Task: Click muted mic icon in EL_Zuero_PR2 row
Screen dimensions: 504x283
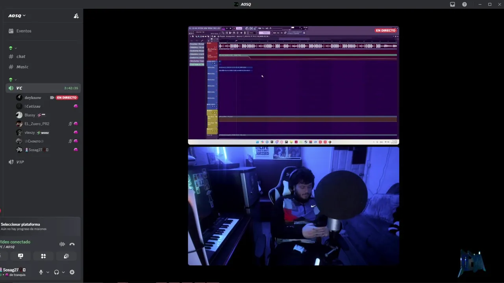Action: coord(70,124)
